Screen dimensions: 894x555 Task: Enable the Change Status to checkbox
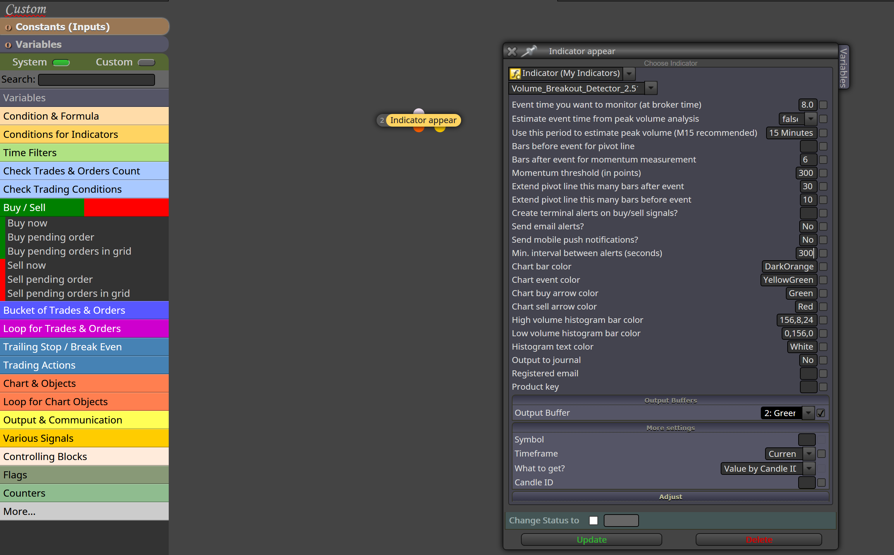coord(593,521)
